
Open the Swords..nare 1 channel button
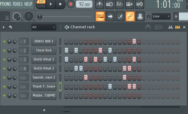click(44, 78)
